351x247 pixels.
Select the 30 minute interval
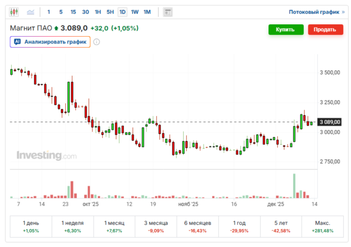[x=85, y=12]
